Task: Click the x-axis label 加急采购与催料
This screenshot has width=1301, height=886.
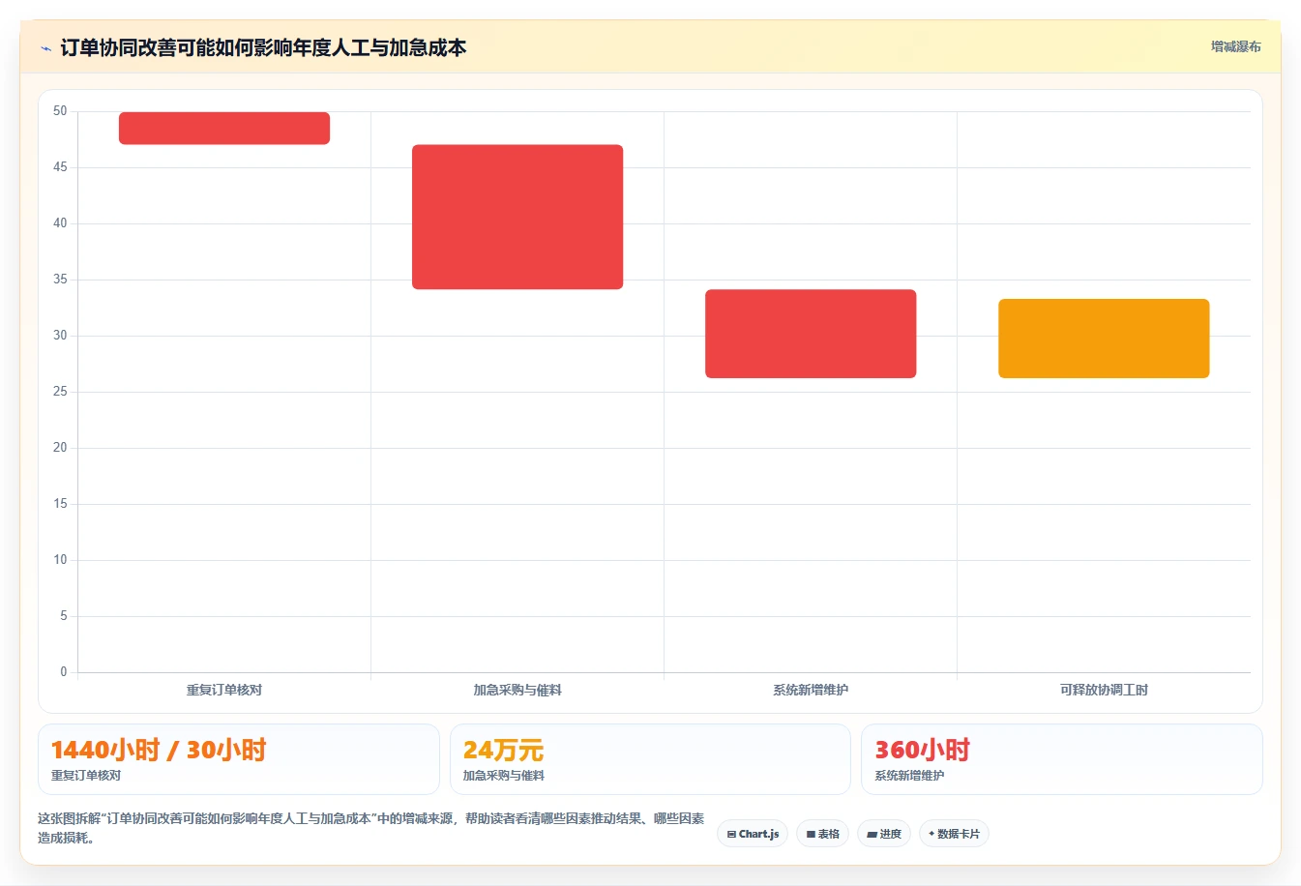Action: pyautogui.click(x=517, y=690)
